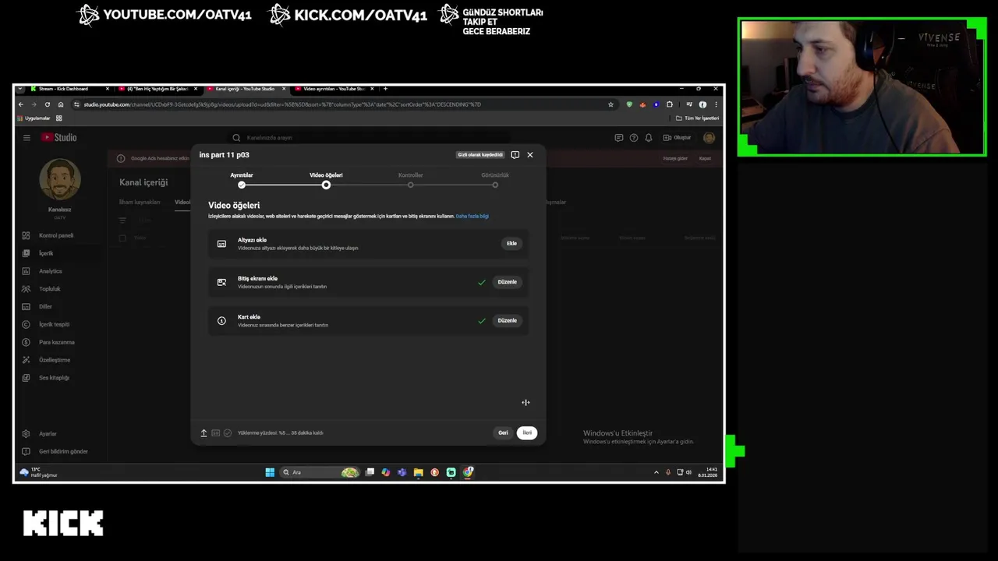Image resolution: width=998 pixels, height=561 pixels.
Task: Jump to the Görünürlük step
Action: click(495, 180)
